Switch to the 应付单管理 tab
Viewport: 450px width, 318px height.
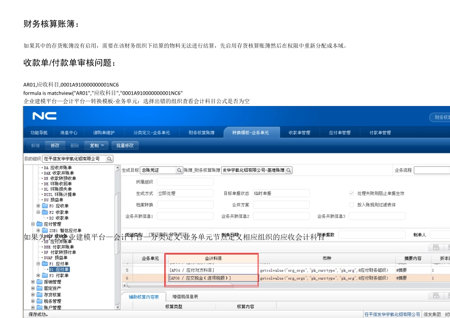[340, 133]
